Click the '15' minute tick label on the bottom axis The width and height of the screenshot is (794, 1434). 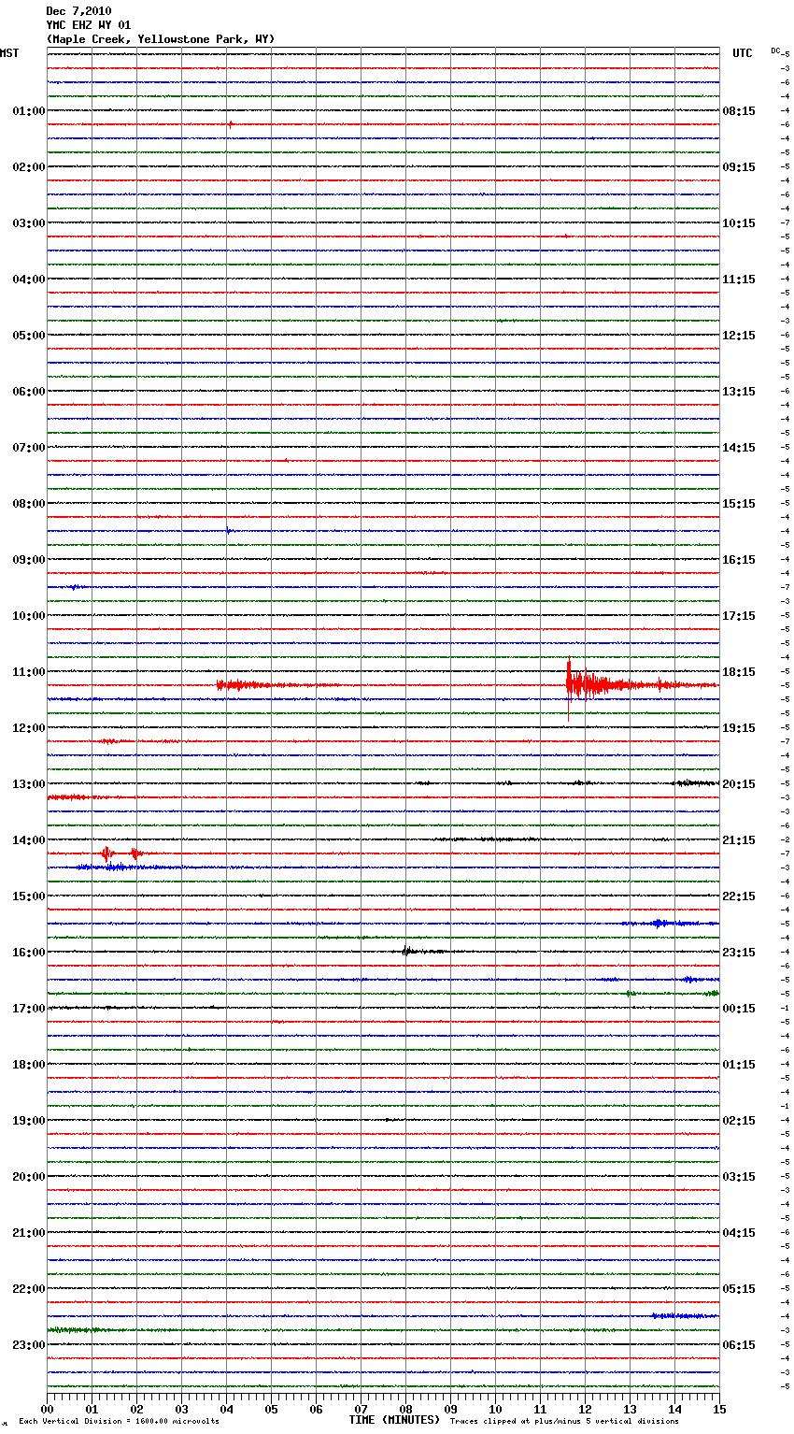pyautogui.click(x=719, y=1409)
